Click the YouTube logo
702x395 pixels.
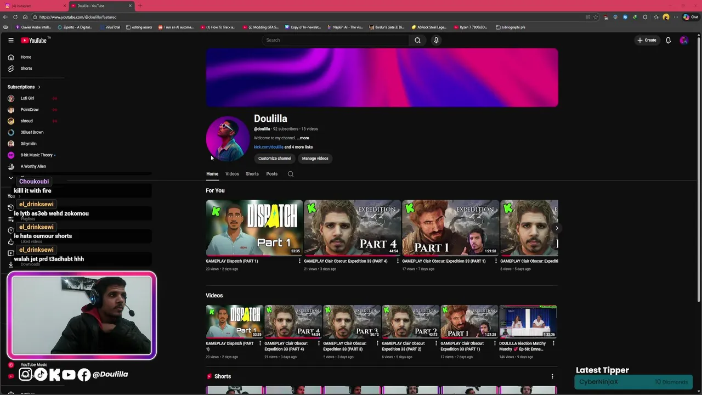click(34, 40)
